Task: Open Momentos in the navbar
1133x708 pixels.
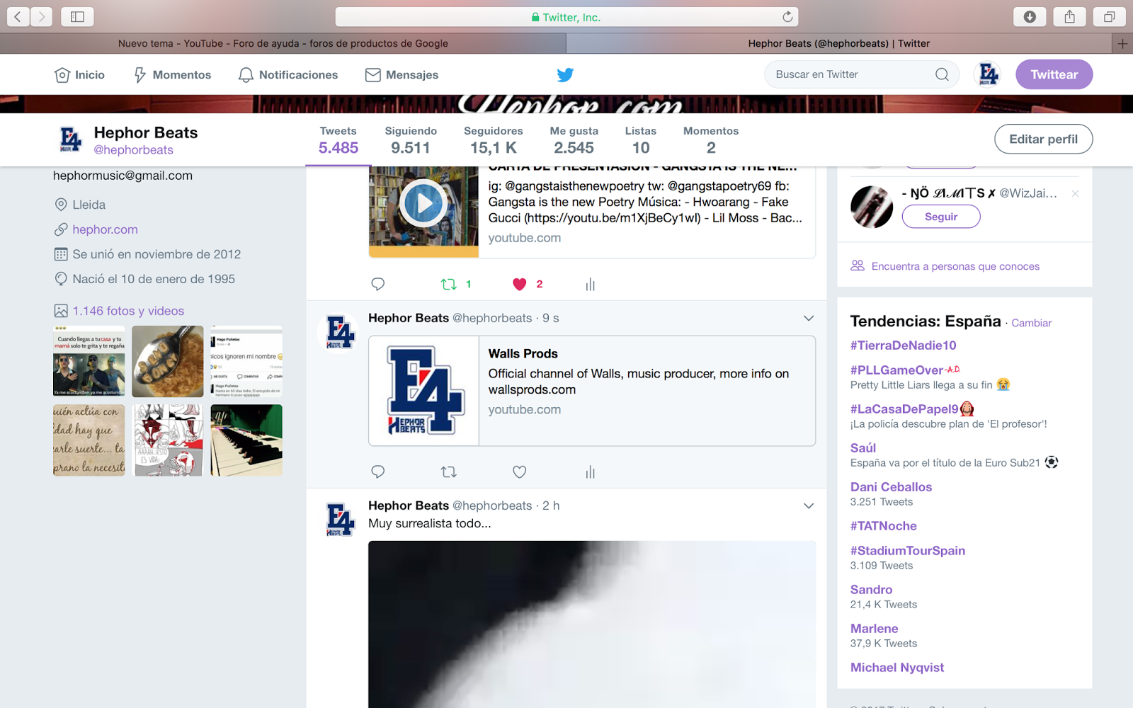Action: point(172,75)
